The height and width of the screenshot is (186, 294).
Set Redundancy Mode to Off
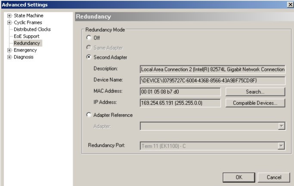[89, 37]
